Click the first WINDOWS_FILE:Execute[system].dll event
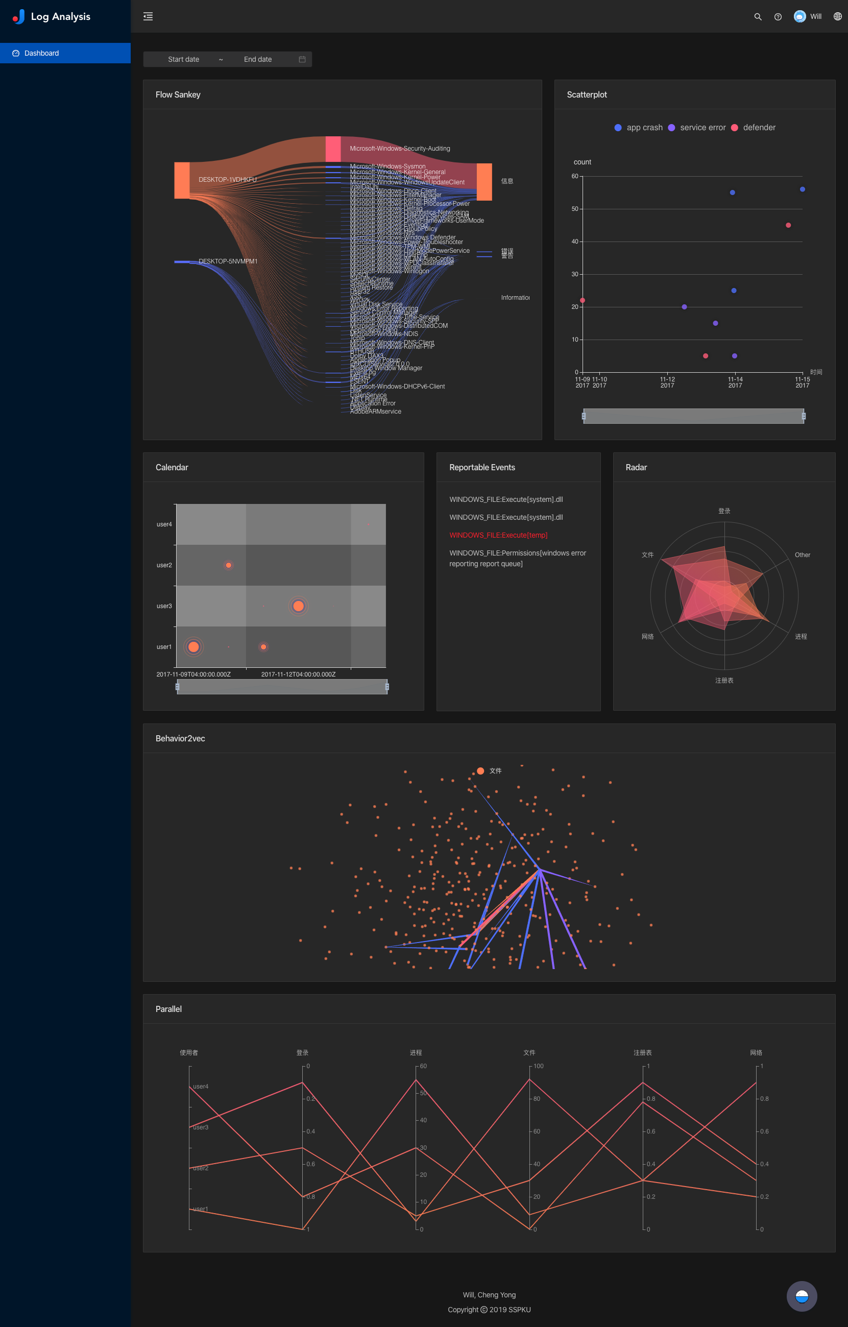Image resolution: width=848 pixels, height=1327 pixels. pyautogui.click(x=506, y=499)
